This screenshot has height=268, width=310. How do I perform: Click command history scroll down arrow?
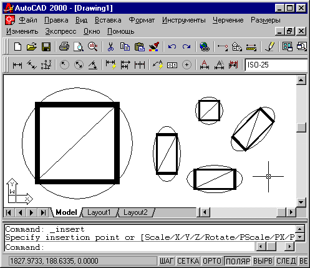coord(299,237)
